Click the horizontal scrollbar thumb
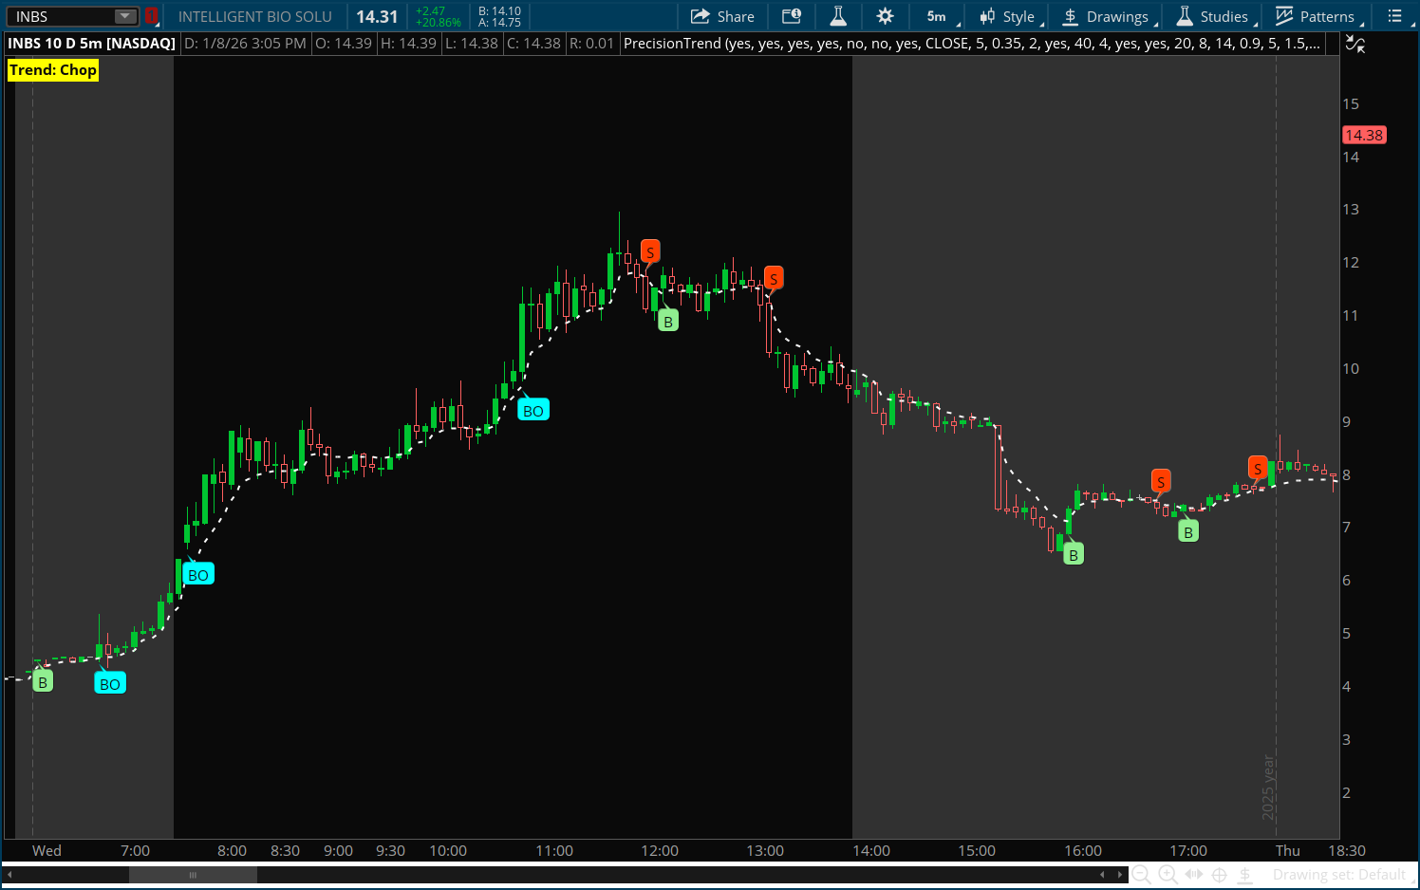The image size is (1420, 890). point(193,875)
